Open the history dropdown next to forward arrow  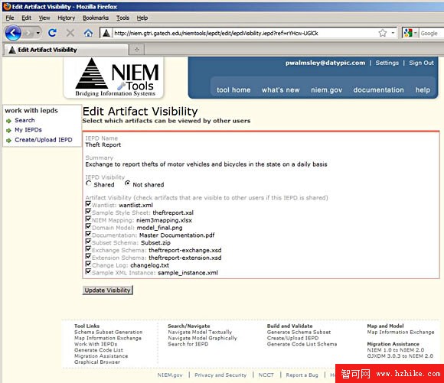pos(38,34)
